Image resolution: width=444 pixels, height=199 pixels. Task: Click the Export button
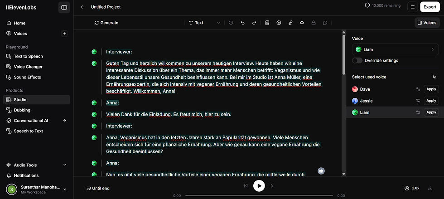point(430,7)
